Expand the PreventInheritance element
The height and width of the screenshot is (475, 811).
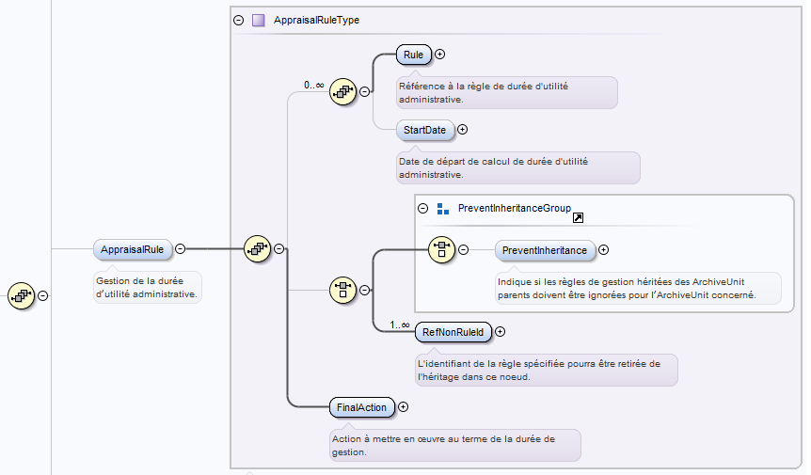[x=604, y=250]
